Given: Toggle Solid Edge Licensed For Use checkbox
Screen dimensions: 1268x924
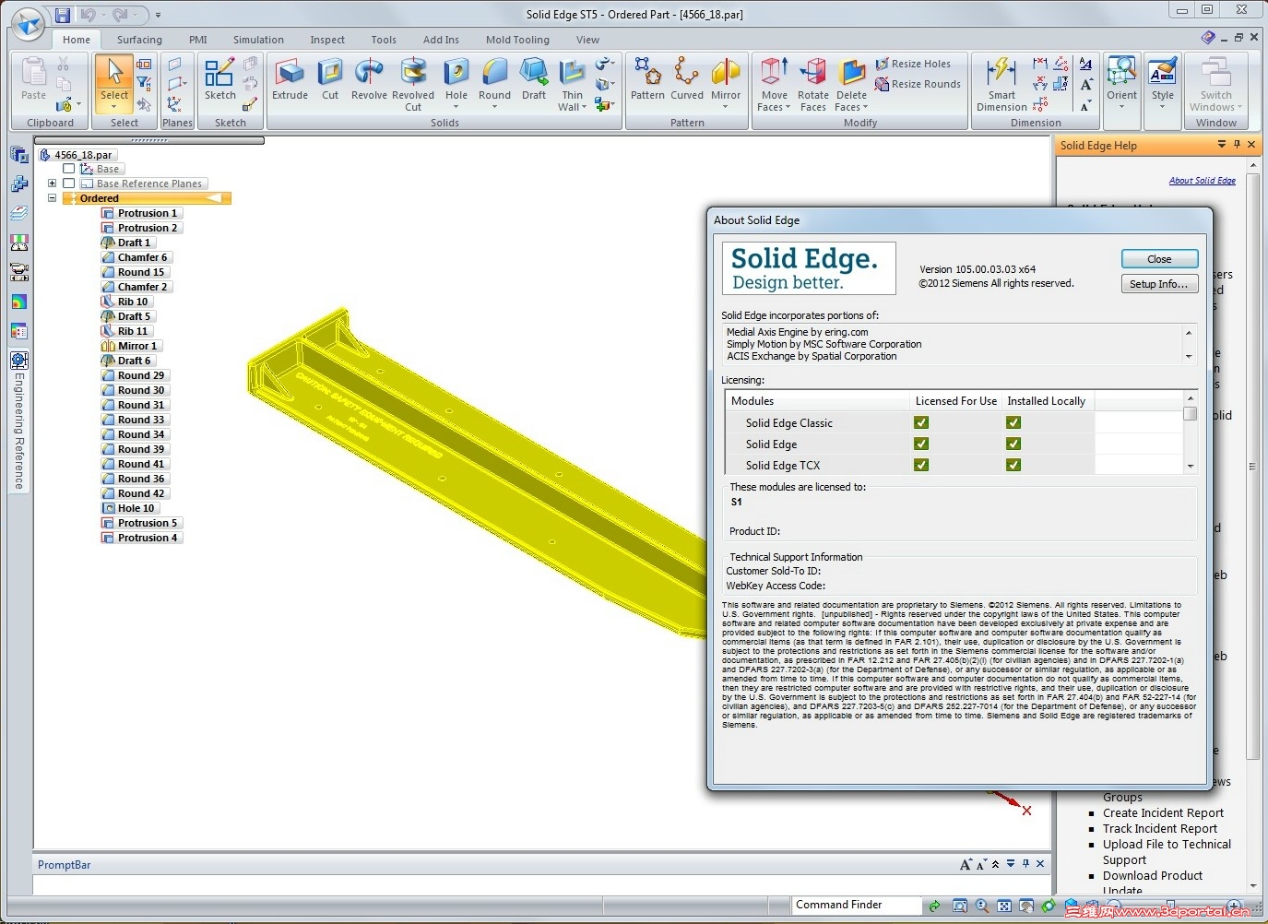Looking at the screenshot, I should [920, 444].
